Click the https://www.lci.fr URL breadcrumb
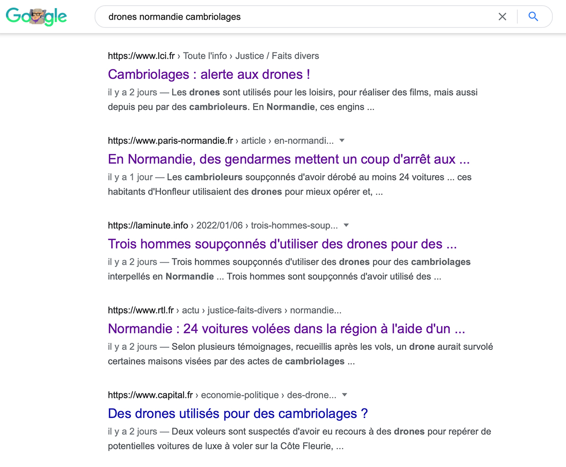 [141, 56]
